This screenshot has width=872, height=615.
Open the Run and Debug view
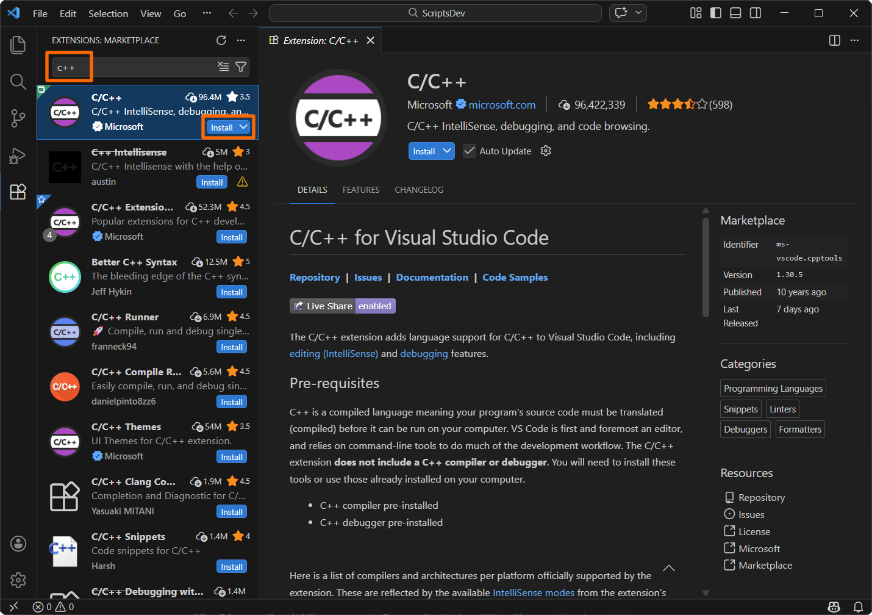click(18, 156)
